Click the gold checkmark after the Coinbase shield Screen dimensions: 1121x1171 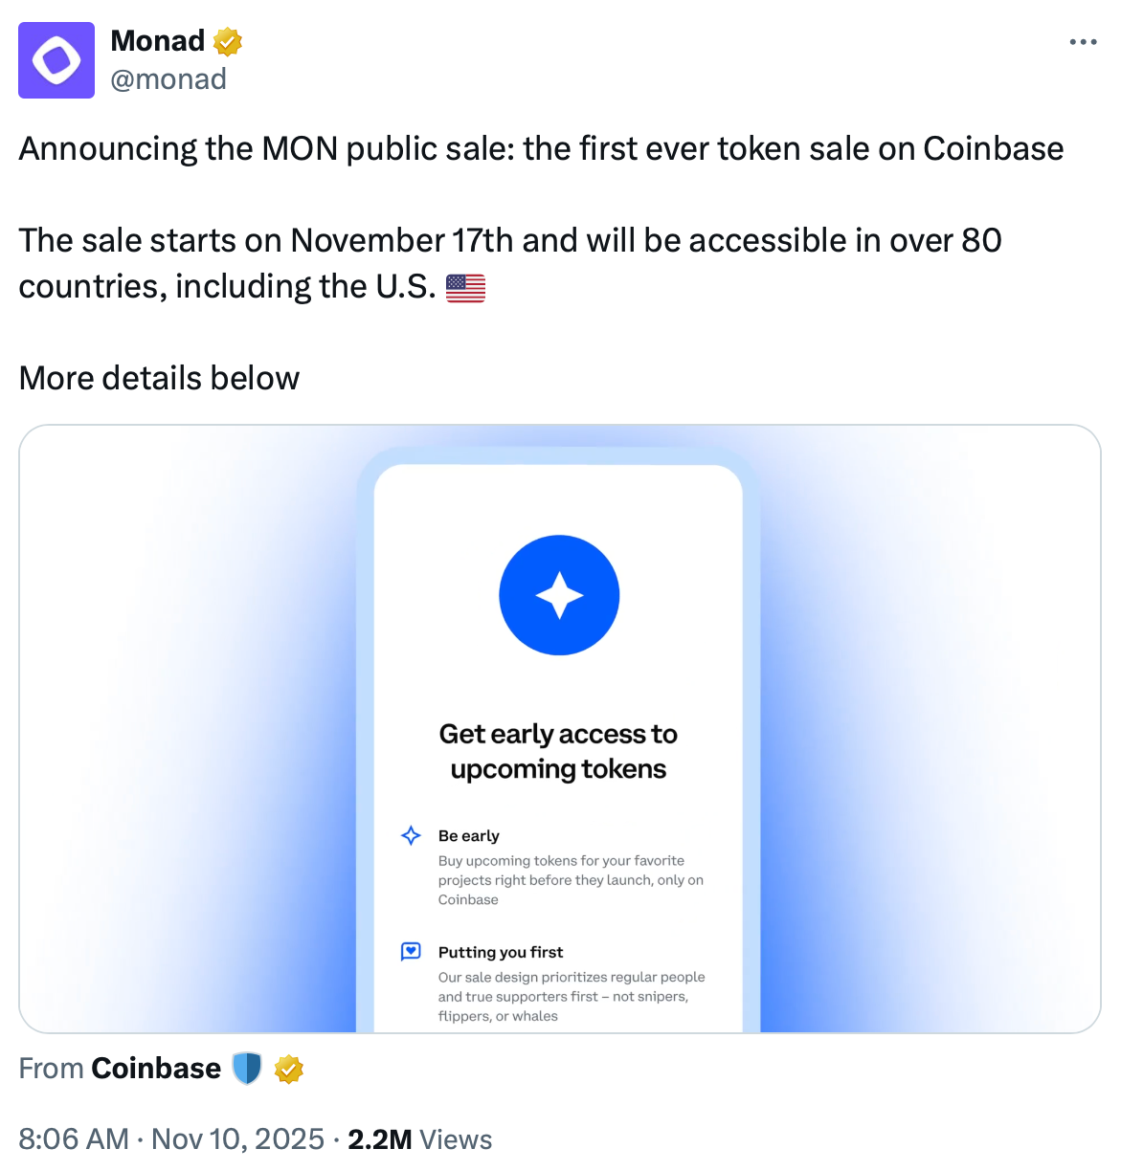(x=288, y=1069)
